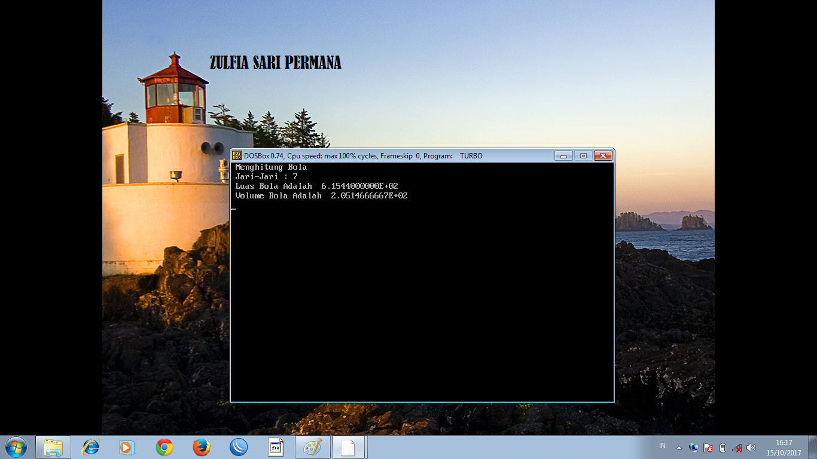Select the blue DOSBox sphere taskbar icon
This screenshot has height=459, width=817.
pyautogui.click(x=238, y=447)
